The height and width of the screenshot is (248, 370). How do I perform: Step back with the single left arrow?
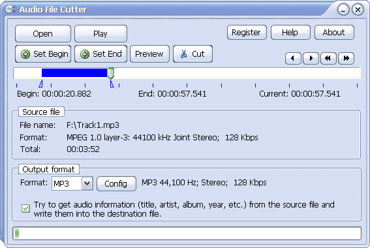(x=293, y=58)
